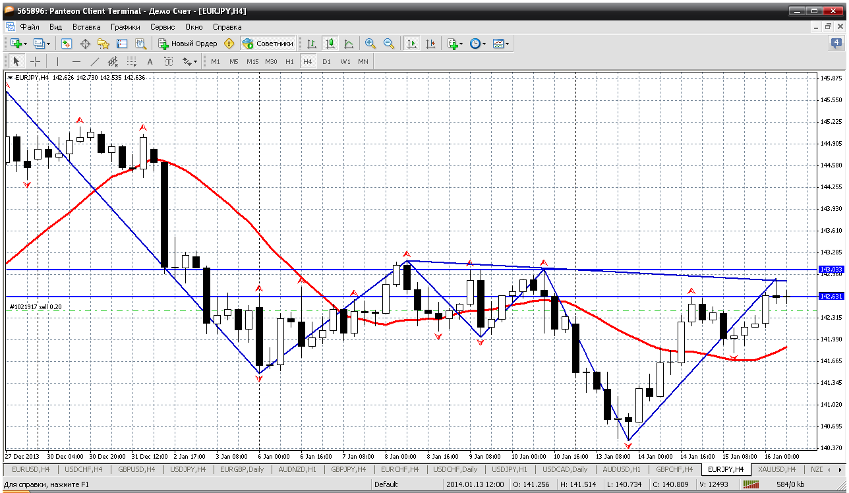Switch to the GBPUSD,H4 chart tab
Screen dimensions: 849x493
136,469
